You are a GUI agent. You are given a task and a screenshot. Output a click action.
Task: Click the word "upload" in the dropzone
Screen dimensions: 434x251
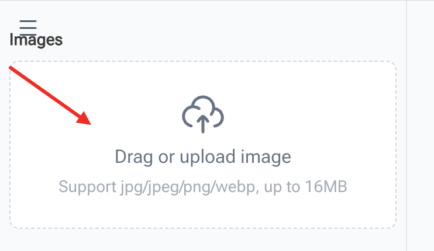click(x=208, y=158)
